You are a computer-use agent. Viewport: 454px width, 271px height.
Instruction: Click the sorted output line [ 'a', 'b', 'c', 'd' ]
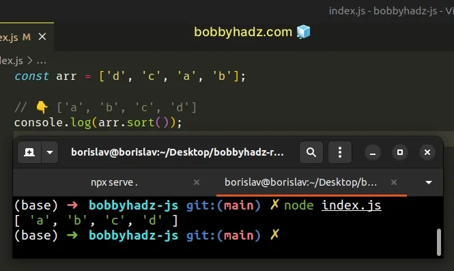[x=96, y=220]
